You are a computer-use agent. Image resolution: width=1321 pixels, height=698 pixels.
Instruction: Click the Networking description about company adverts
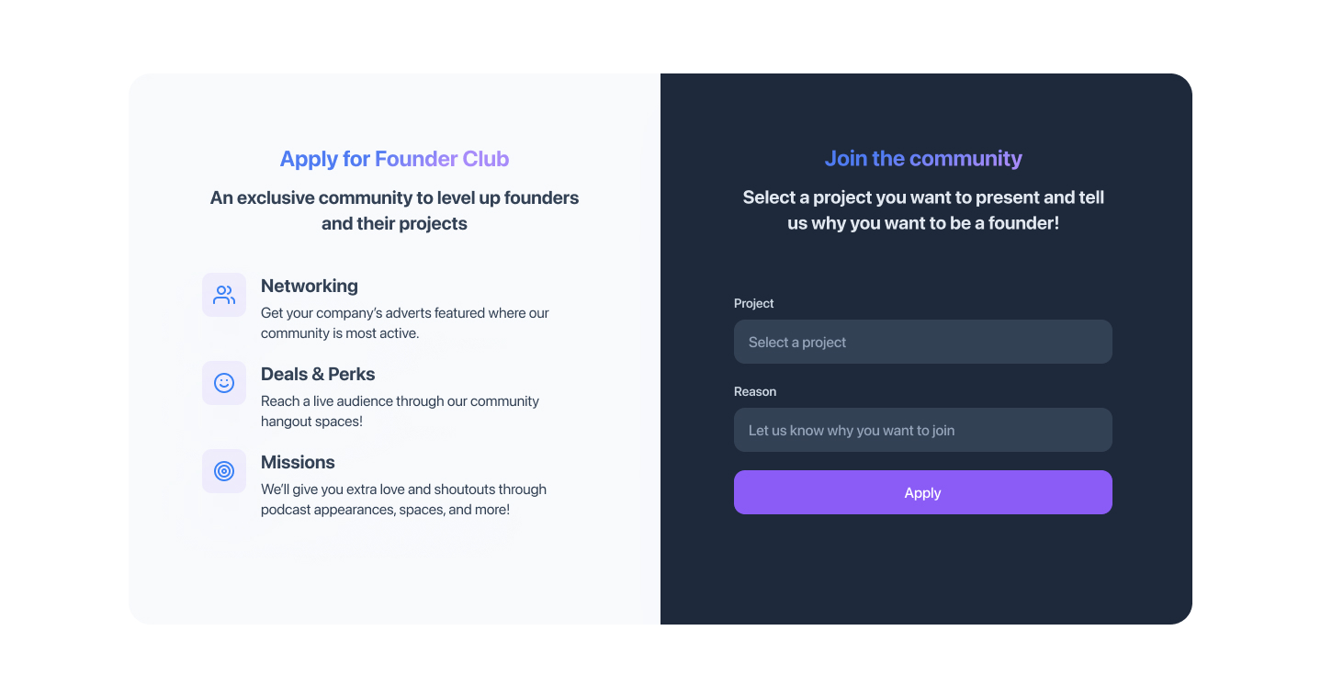[404, 323]
